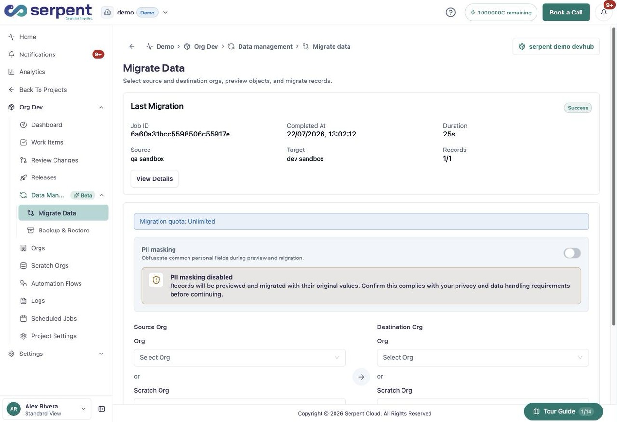The image size is (617, 422).
Task: Click the 1000000C remaining credits button
Action: point(501,13)
